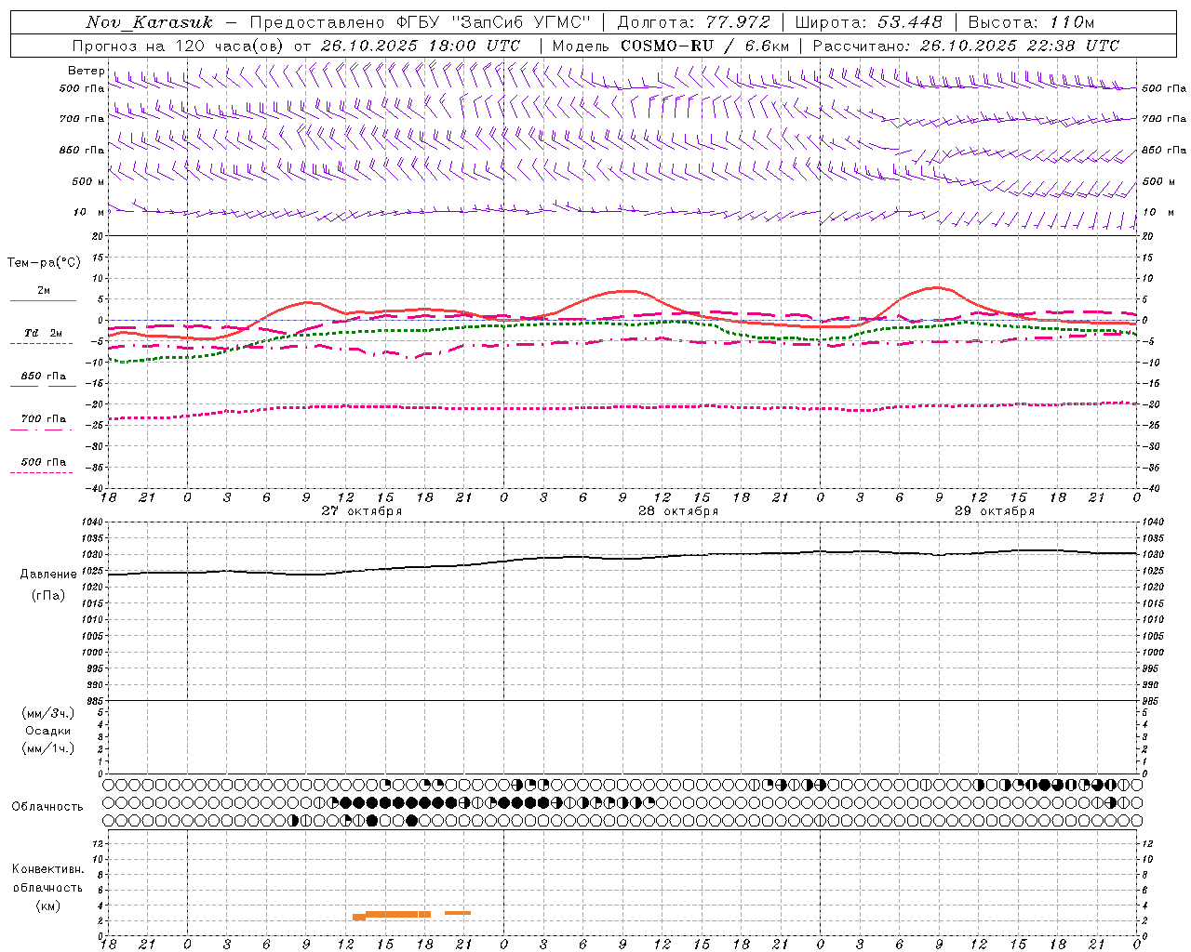Click the (гПа) unit under Давление
The width and height of the screenshot is (1191, 952).
coord(48,595)
